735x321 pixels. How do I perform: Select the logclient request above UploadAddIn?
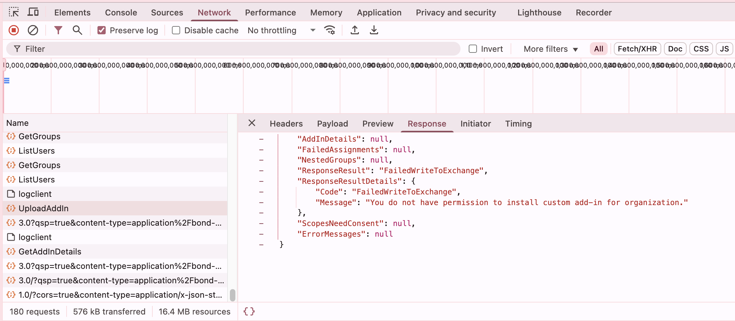click(x=115, y=194)
